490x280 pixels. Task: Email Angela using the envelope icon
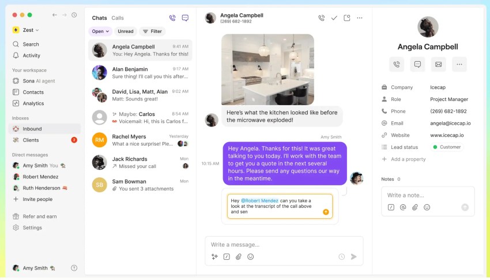point(438,65)
